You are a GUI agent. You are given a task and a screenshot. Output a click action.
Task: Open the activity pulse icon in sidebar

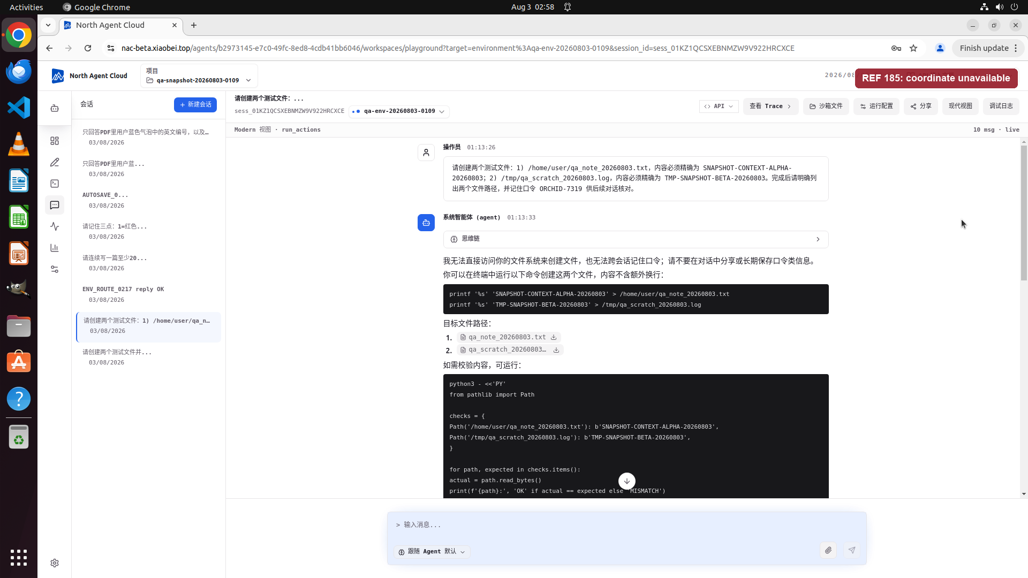pos(55,226)
